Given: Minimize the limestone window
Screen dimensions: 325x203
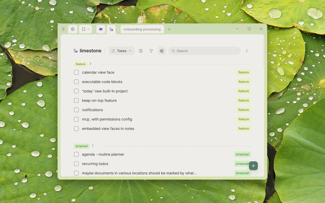Looking at the screenshot, I should 237,29.
